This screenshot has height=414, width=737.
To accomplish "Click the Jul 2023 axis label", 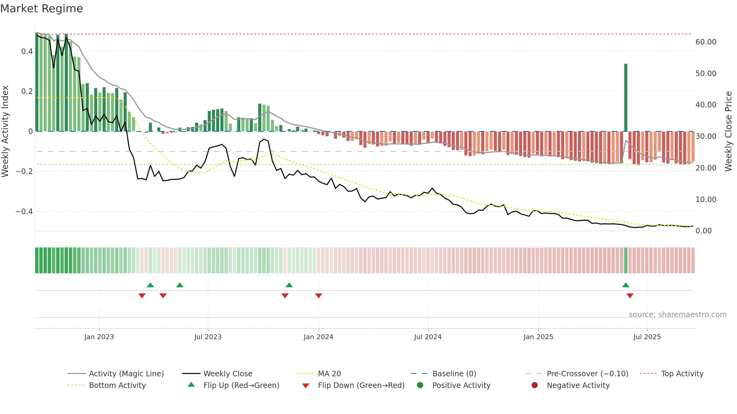I will tap(208, 337).
